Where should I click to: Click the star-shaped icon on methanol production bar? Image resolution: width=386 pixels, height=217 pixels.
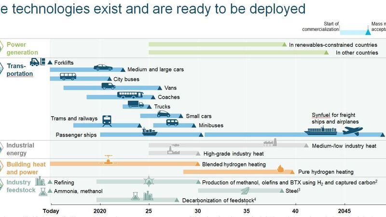(149, 181)
